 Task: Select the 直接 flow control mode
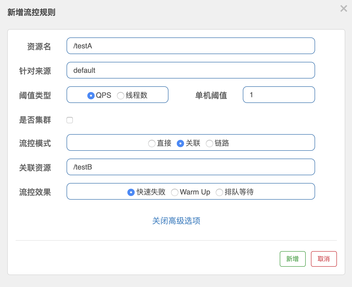click(152, 143)
